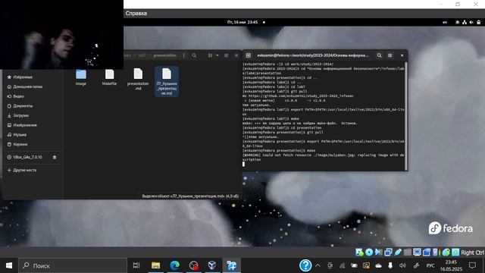This screenshot has height=273, width=485.
Task: Click VirtualBox hard disk activity indicator
Action: pyautogui.click(x=359, y=253)
